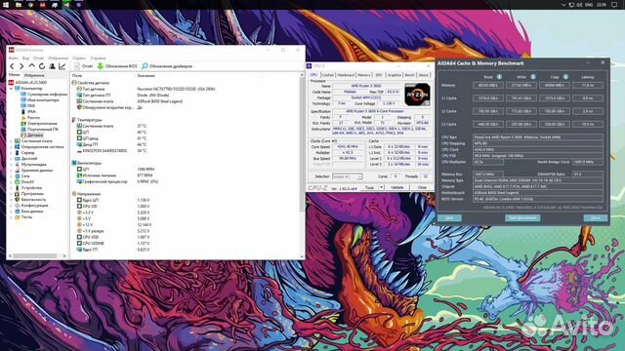Click Close button in CPU-Z
Viewport: 625px width, 351px height.
coord(422,187)
